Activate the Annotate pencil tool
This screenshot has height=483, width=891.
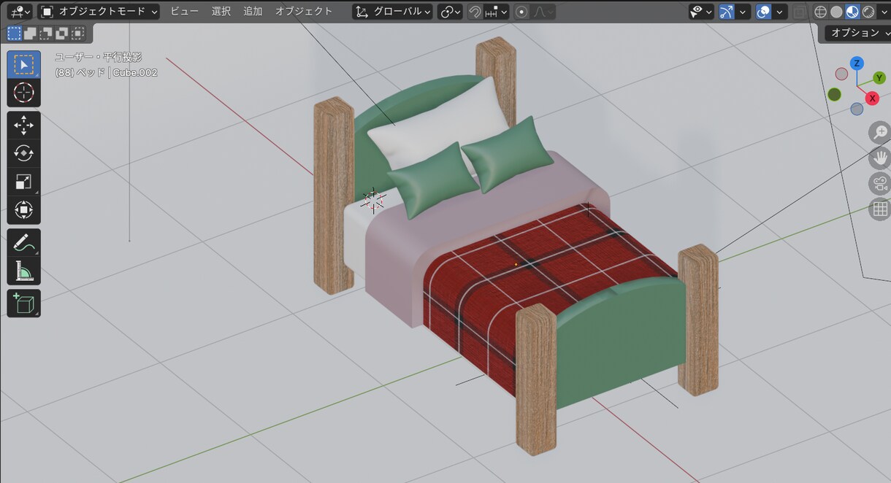coord(23,243)
